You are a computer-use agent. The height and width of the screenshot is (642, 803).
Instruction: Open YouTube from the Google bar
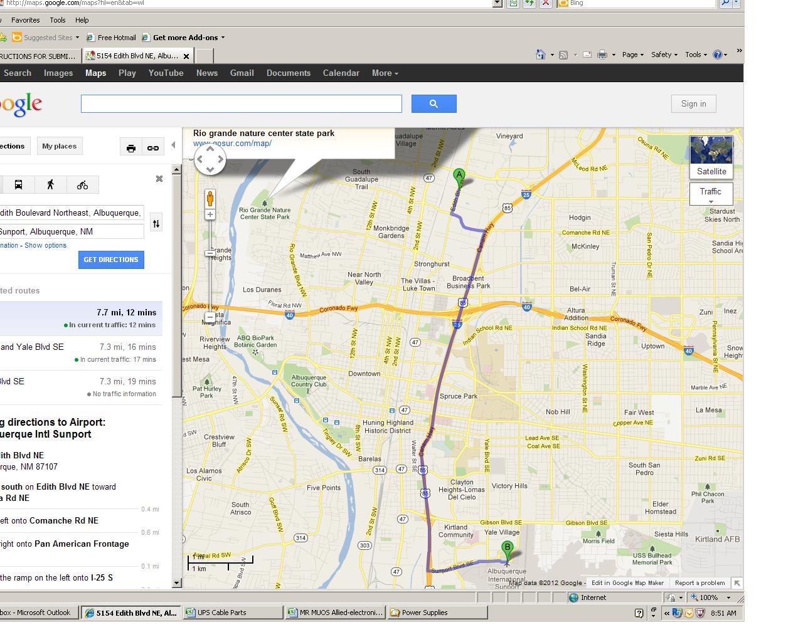166,73
